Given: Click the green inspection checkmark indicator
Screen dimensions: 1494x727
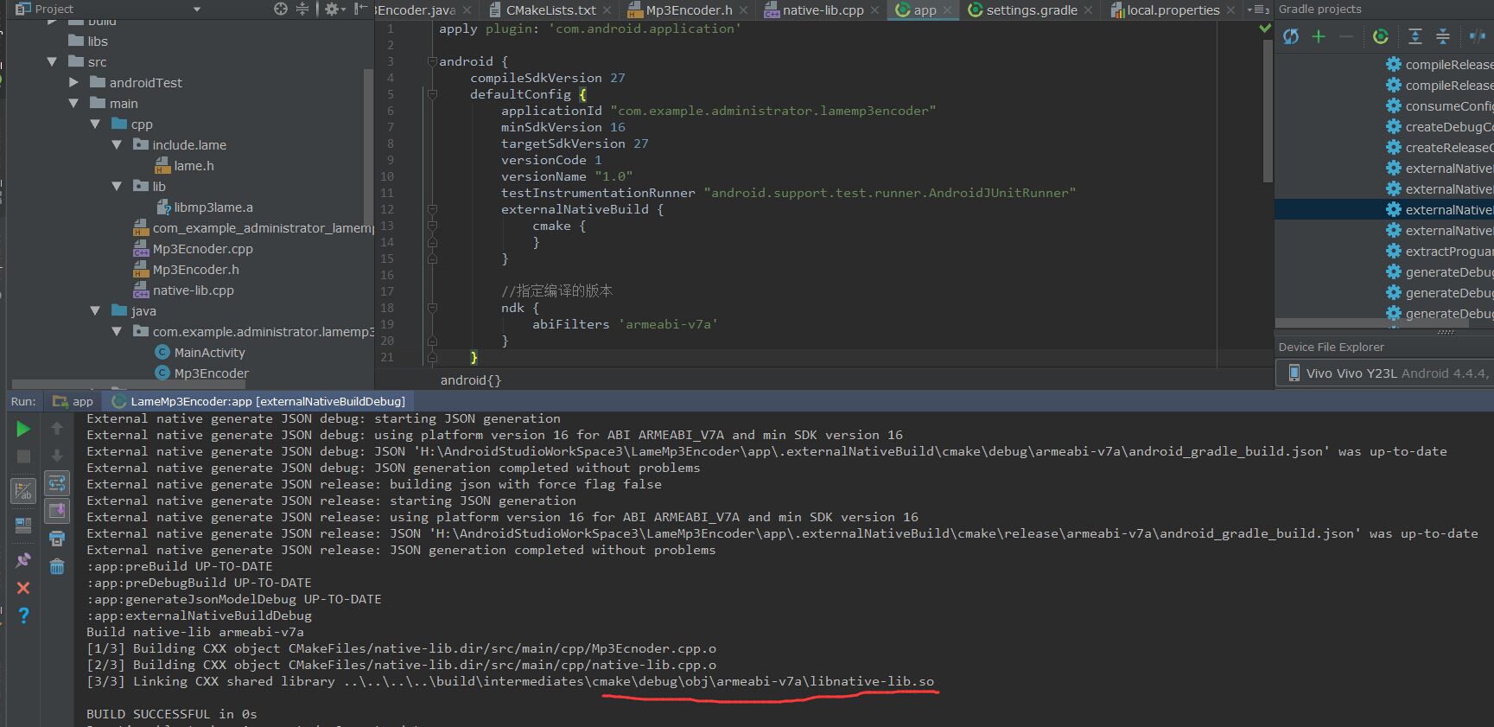Looking at the screenshot, I should coord(1265,29).
